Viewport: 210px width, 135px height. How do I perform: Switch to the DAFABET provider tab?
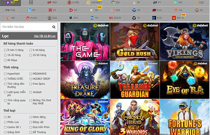point(94,3)
